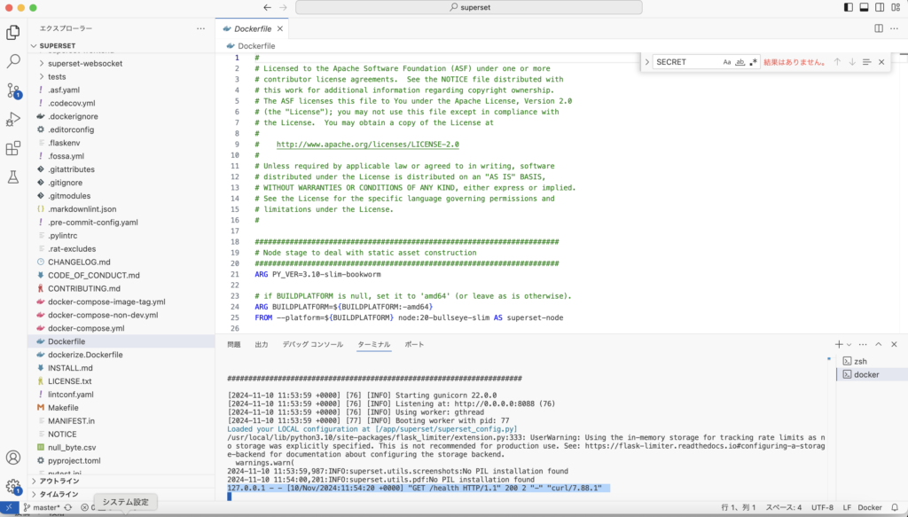908x517 pixels.
Task: Expand the アウトライン section
Action: [121, 482]
